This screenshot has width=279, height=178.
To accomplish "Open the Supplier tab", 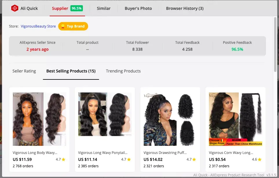I will pyautogui.click(x=67, y=8).
